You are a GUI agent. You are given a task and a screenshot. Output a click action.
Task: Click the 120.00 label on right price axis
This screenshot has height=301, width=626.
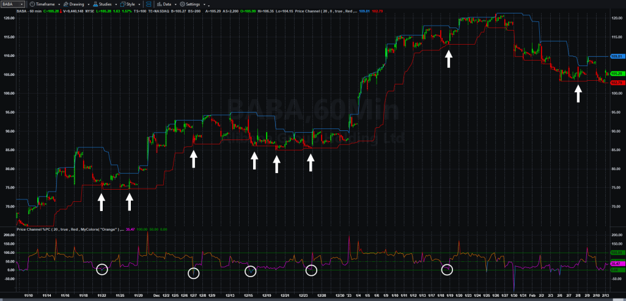[x=617, y=18]
